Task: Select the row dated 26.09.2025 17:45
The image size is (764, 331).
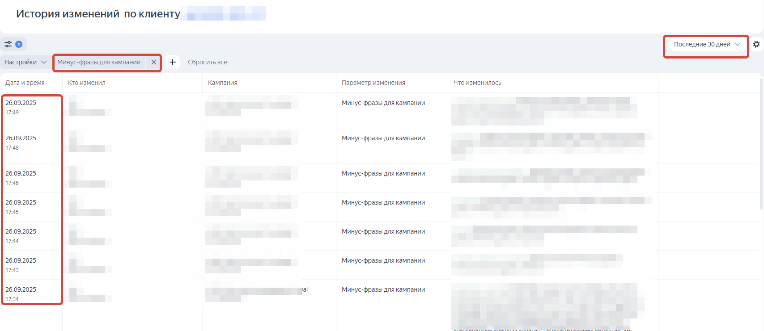Action: point(21,207)
